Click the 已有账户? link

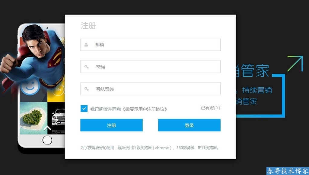coord(211,108)
